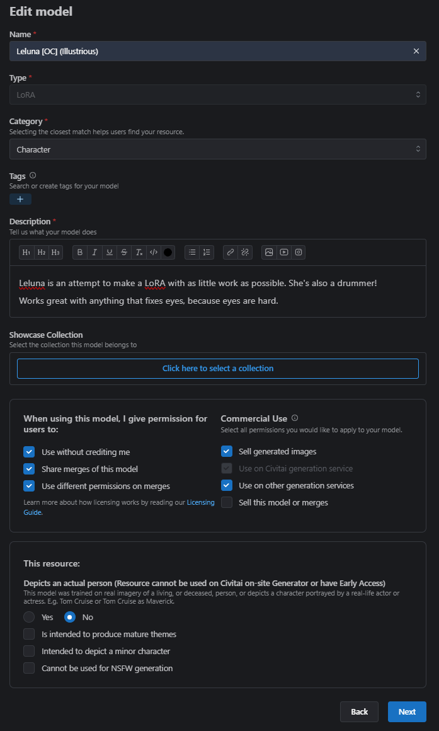
Task: Toggle Share merges of this model checkbox
Action: pos(29,469)
